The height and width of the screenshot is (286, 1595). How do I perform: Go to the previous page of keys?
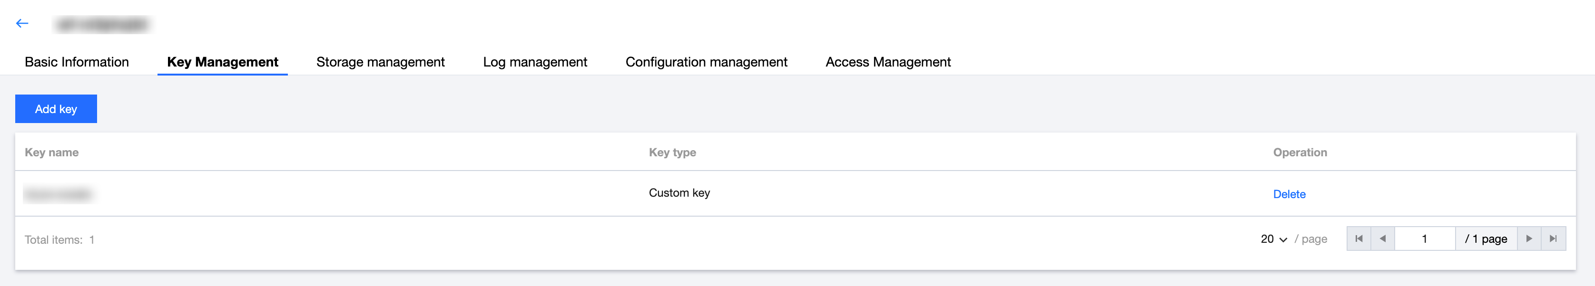coord(1383,239)
